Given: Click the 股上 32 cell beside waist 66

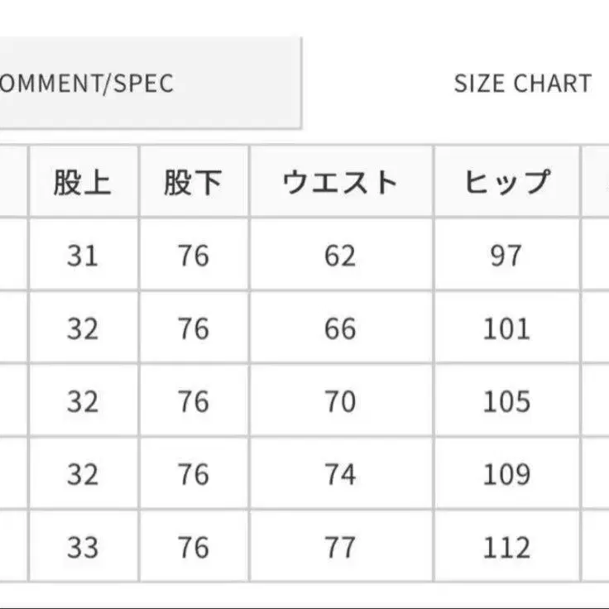Looking at the screenshot, I should tap(83, 328).
